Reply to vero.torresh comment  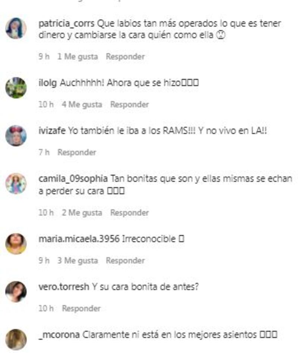point(81,308)
